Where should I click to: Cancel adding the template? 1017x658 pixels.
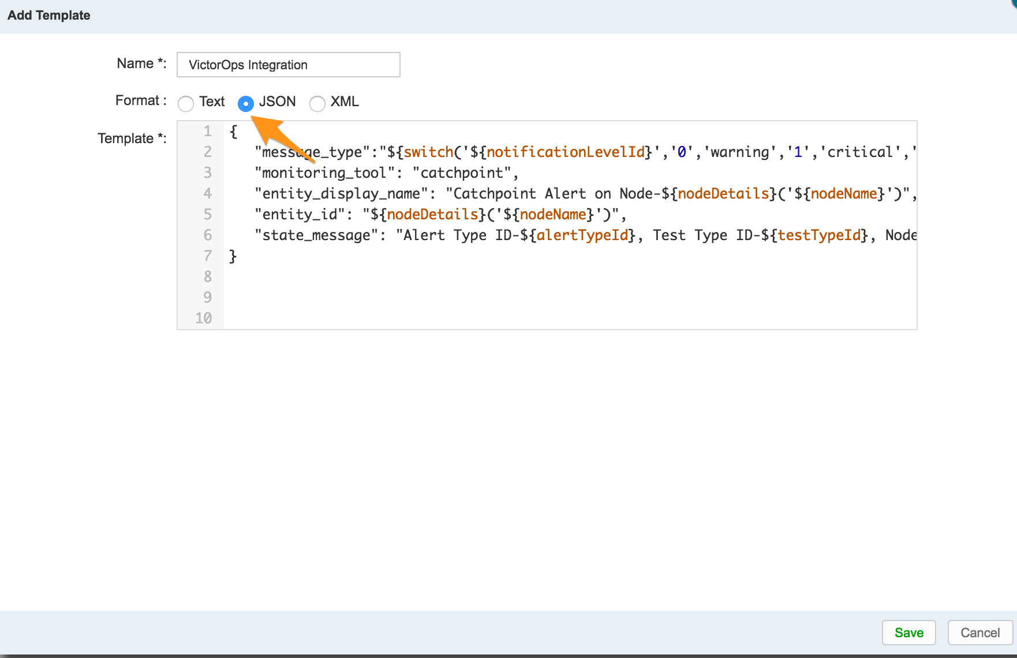[979, 633]
